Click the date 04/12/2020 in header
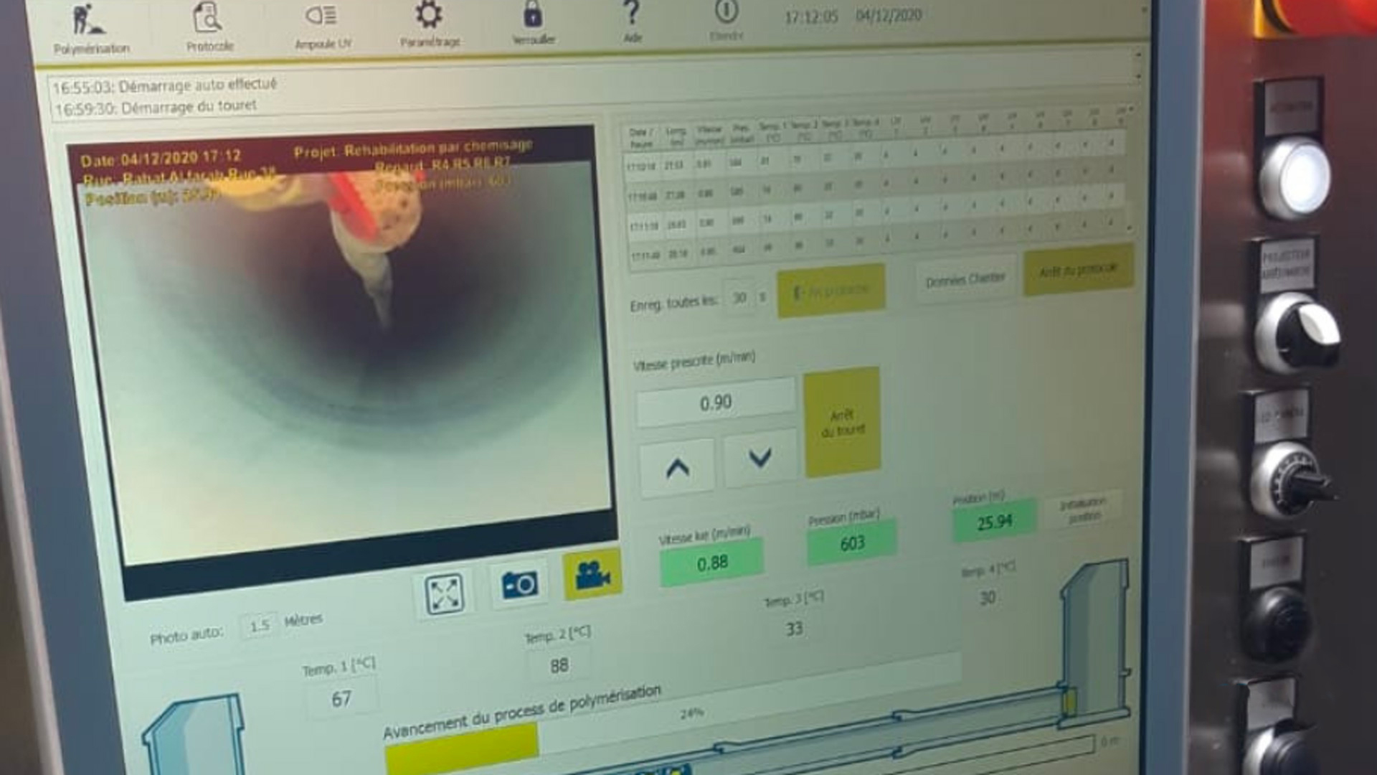The image size is (1377, 775). [x=889, y=15]
